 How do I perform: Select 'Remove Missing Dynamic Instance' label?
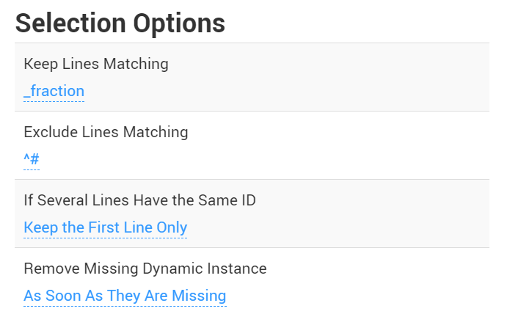click(145, 269)
